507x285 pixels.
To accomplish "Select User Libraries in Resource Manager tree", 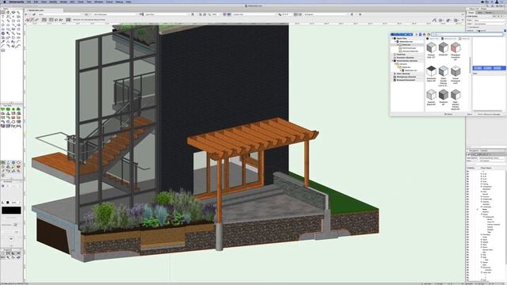I will click(x=403, y=74).
